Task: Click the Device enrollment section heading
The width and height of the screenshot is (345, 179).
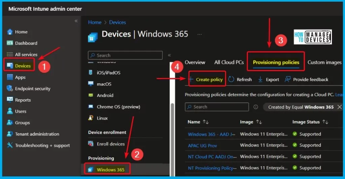Action: (x=107, y=132)
